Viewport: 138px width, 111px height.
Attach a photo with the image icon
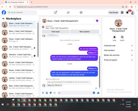tap(47, 93)
